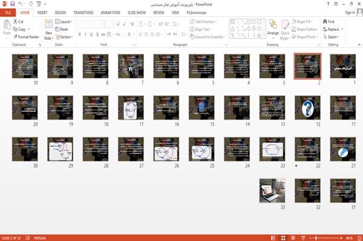Click the Redo icon in title bar
Image resolution: width=363 pixels, height=241 pixels.
tap(31, 4)
